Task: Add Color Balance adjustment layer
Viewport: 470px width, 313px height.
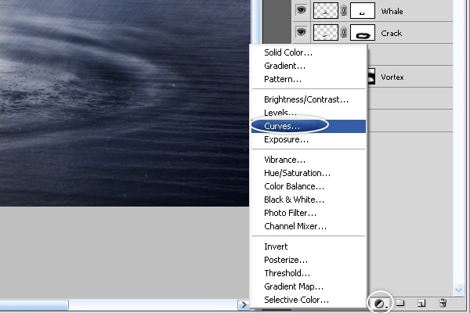Action: (309, 186)
